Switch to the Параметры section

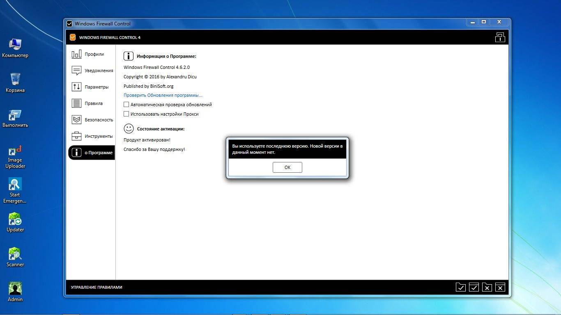[91, 87]
